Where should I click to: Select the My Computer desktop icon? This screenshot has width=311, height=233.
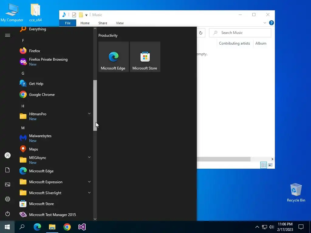pyautogui.click(x=12, y=12)
